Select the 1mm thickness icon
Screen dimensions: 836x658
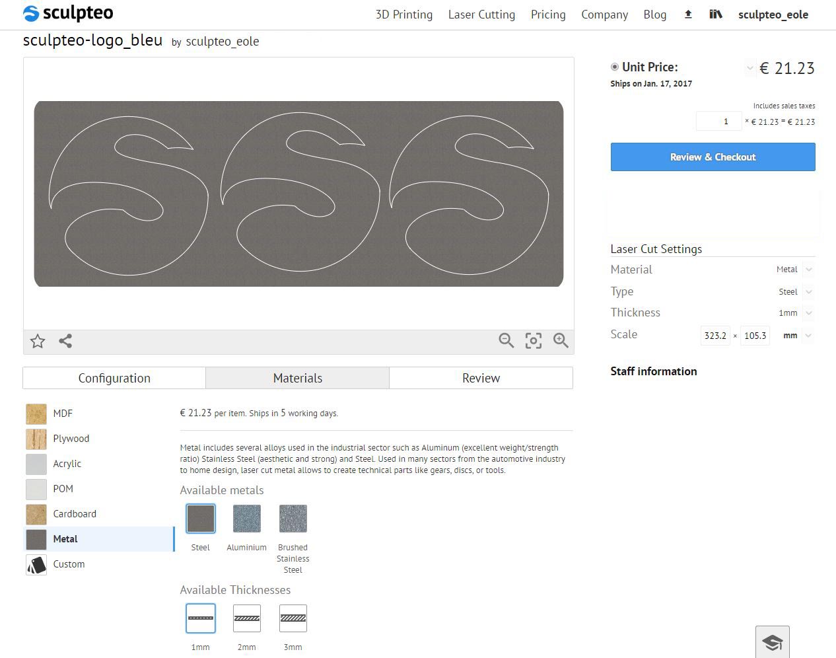tap(201, 618)
